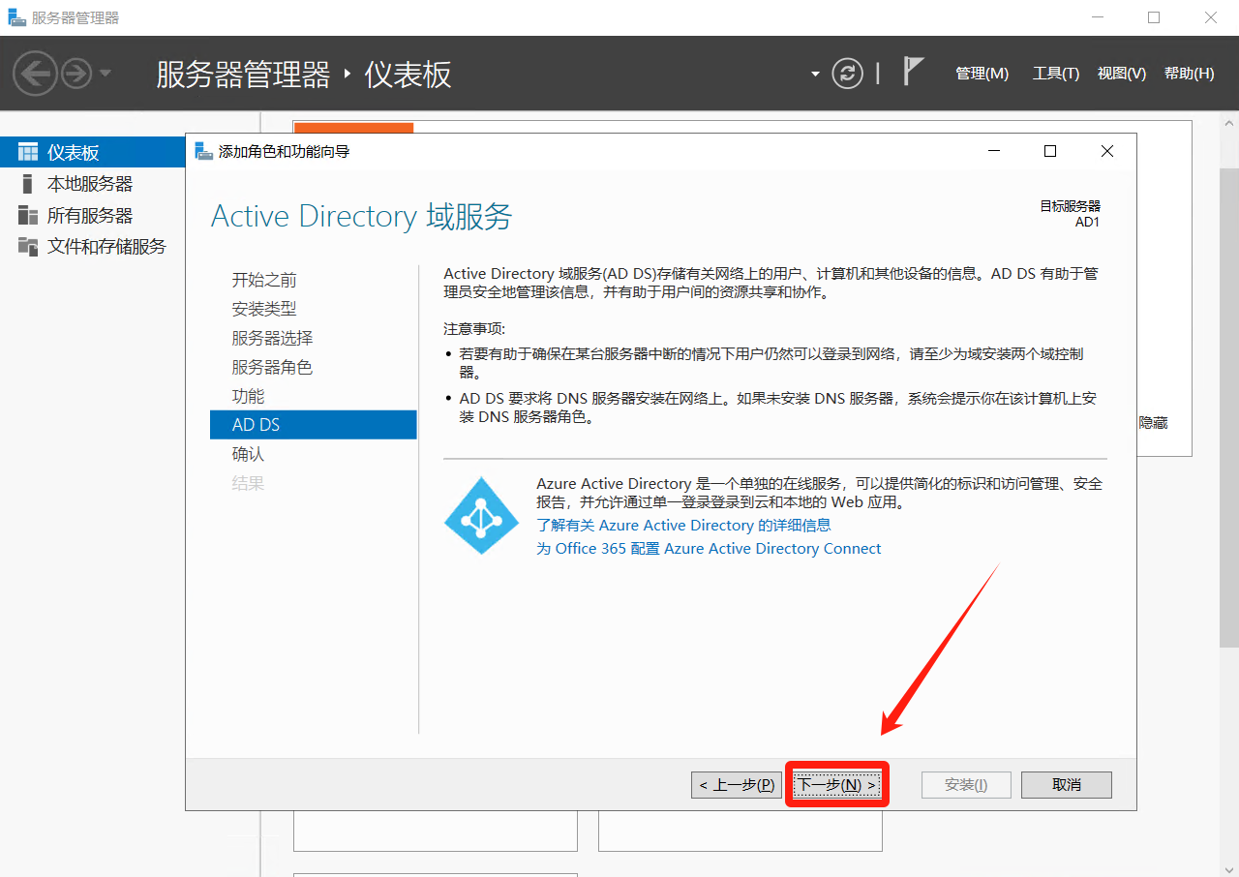This screenshot has height=877, width=1239.
Task: Open Local Server (本地服务器) in sidebar
Action: point(89,184)
